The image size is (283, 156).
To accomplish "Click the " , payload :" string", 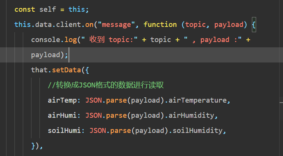I will (213, 40).
